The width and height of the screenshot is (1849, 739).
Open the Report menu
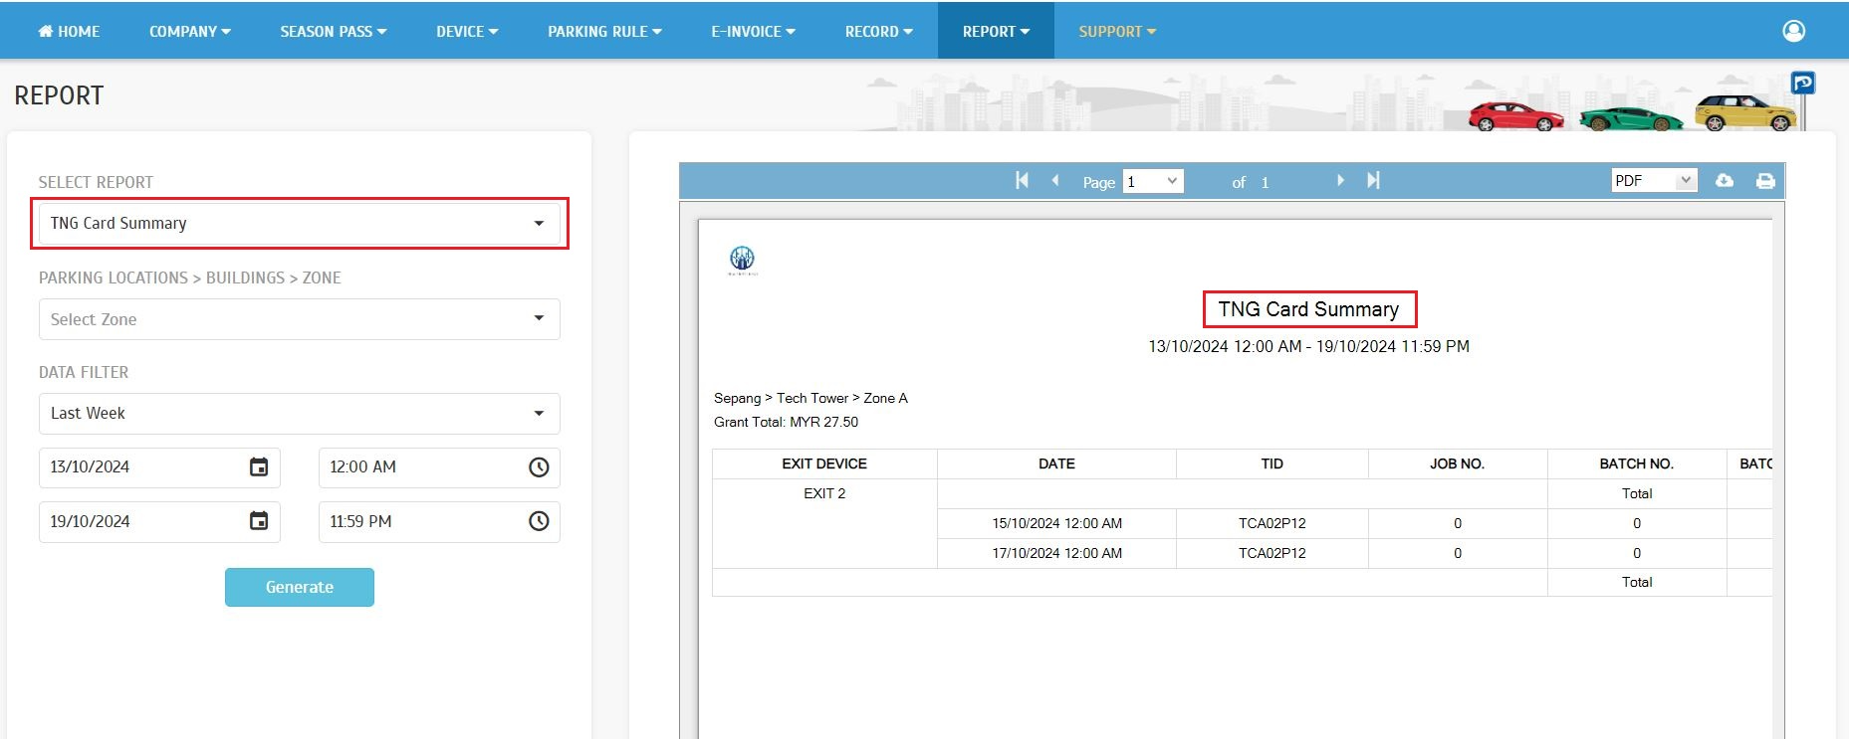tap(996, 31)
